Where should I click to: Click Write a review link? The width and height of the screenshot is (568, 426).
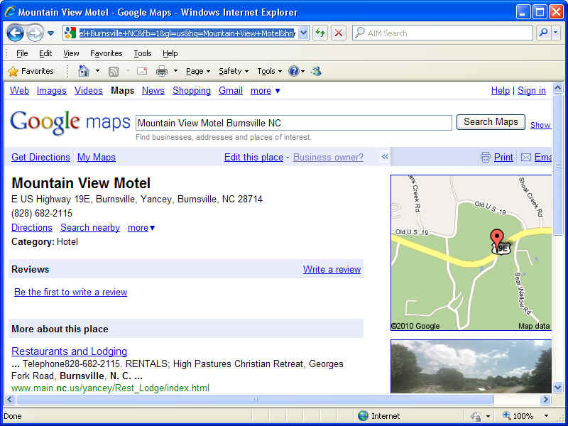click(x=332, y=269)
